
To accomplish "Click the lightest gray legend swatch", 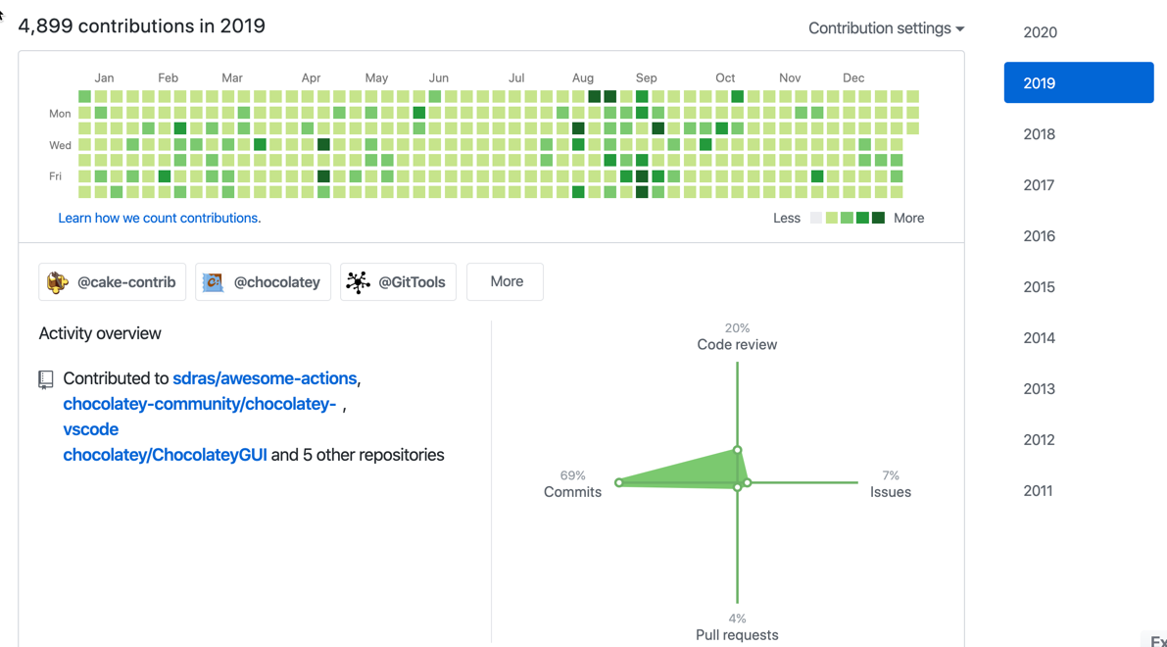I will click(815, 218).
